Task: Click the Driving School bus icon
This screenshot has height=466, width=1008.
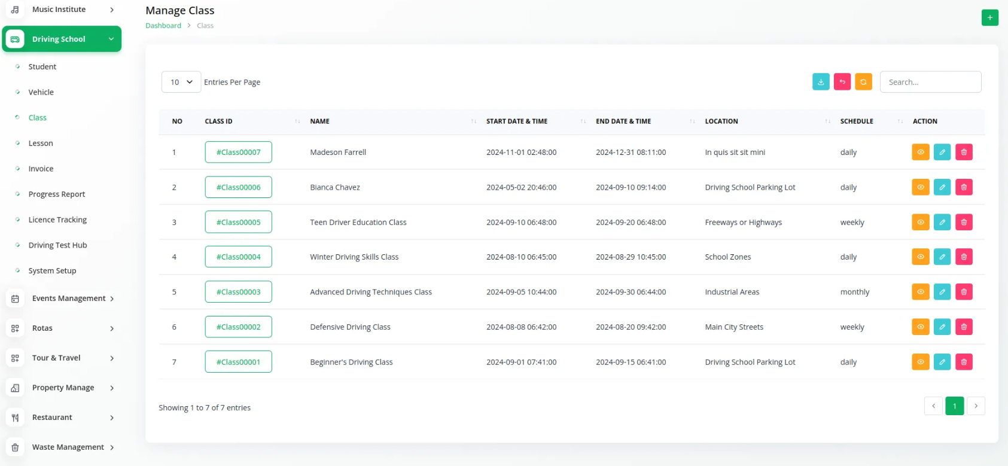Action: pos(15,39)
